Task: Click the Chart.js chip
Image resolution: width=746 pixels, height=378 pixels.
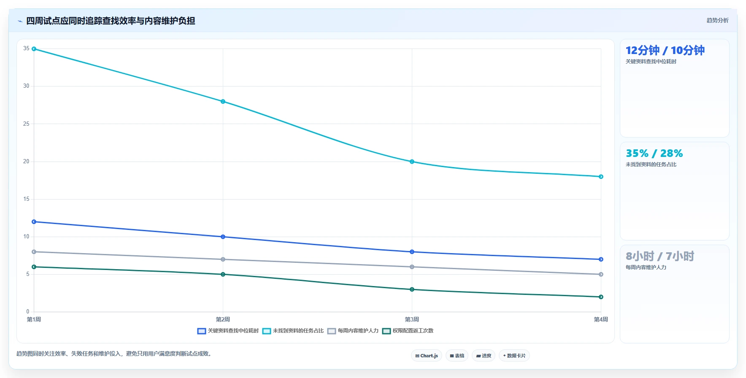Action: [x=427, y=356]
